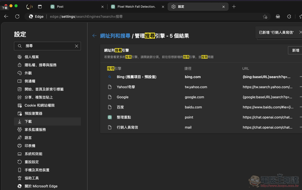Viewport: 302px width, 190px height.
Task: Open Cookie 和網站權限 section
Action: pos(47,105)
